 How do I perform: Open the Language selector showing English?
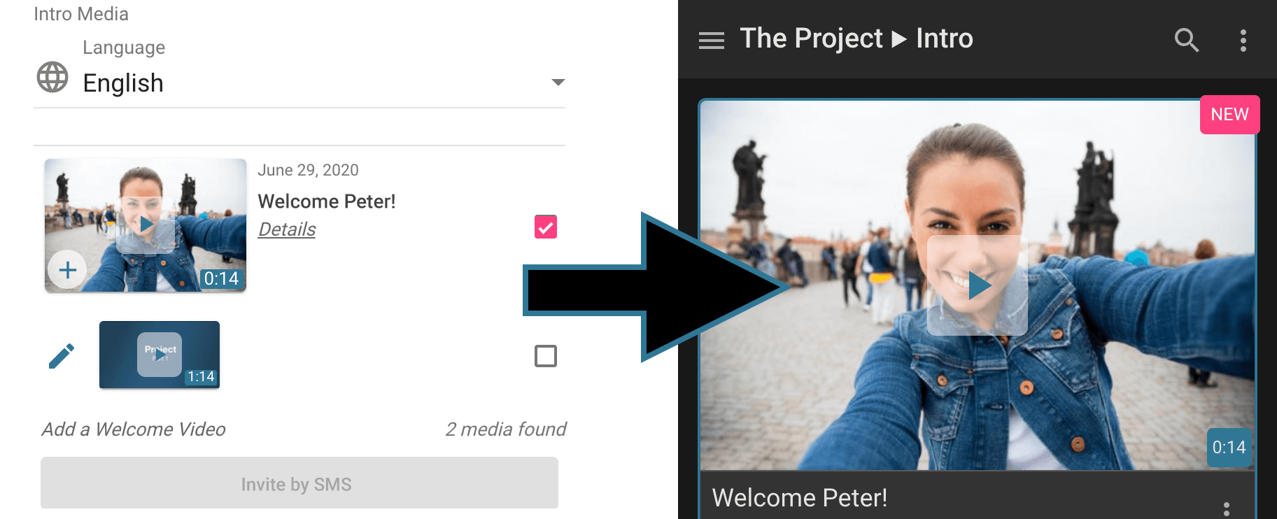coord(301,83)
